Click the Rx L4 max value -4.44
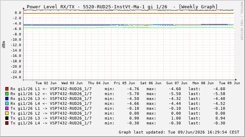Viewport: 245px width, 137px height. (175, 103)
